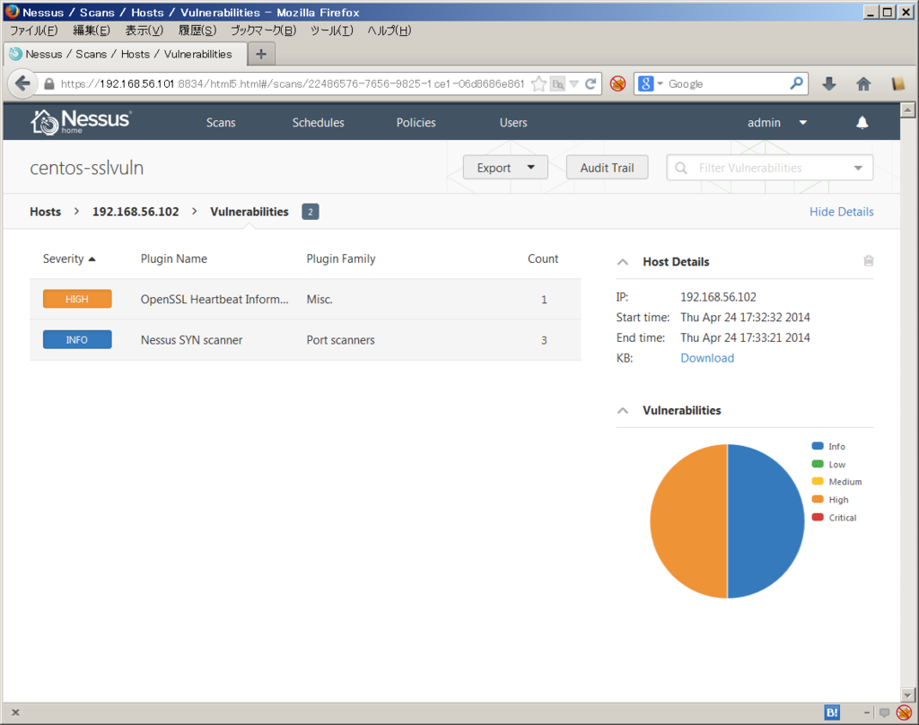The image size is (919, 725).
Task: Go back with the browser back arrow
Action: pyautogui.click(x=22, y=83)
